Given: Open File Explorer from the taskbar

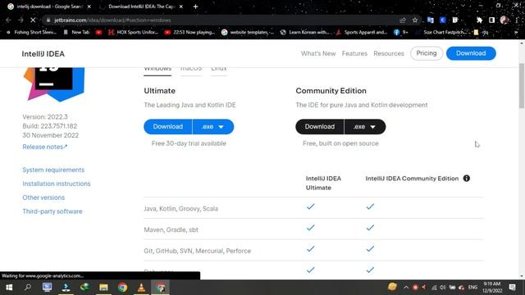Looking at the screenshot, I should click(103, 288).
